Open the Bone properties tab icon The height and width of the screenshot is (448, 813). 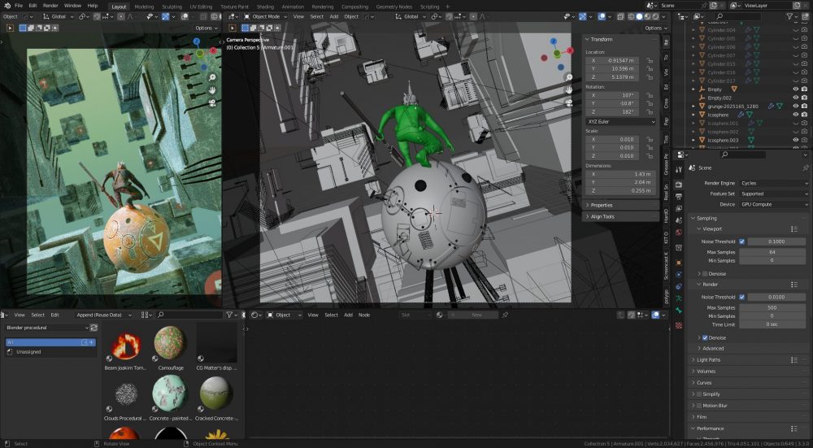point(679,311)
